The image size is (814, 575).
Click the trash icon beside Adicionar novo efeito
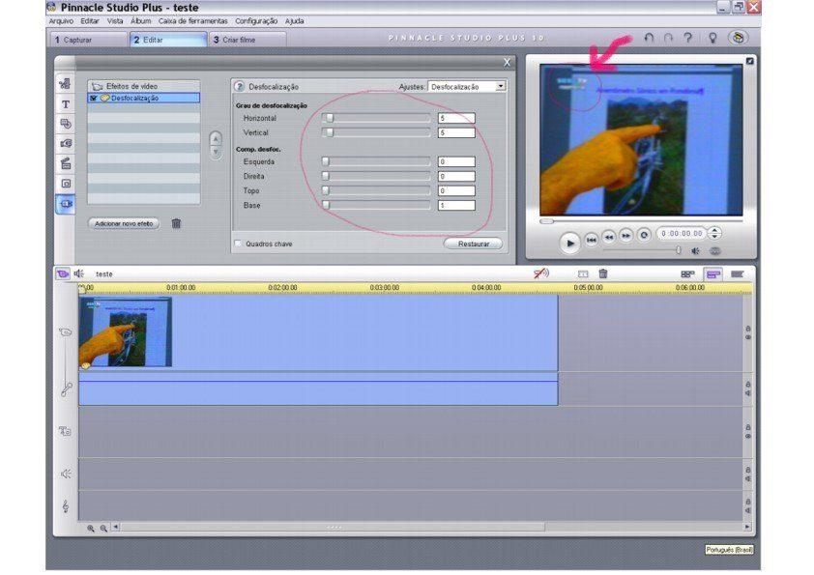coord(176,223)
